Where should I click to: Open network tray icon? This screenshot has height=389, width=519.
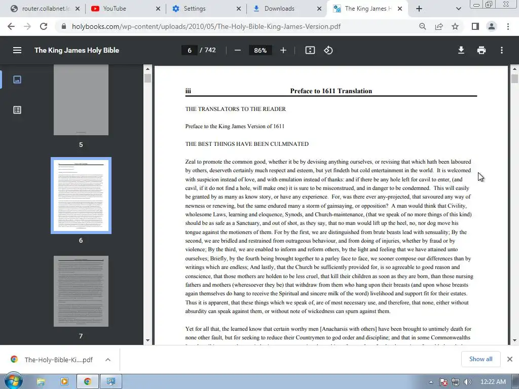click(456, 382)
